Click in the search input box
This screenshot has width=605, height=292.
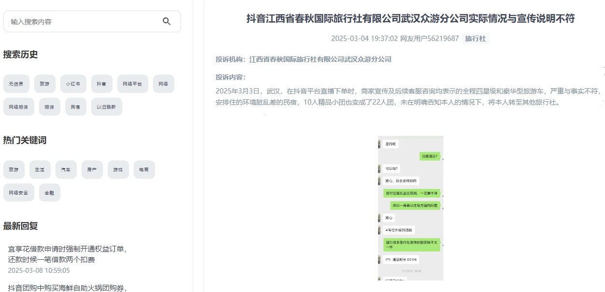(x=77, y=21)
